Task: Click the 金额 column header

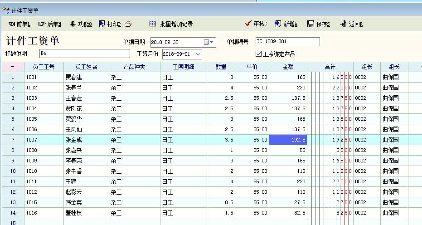Action: point(288,67)
